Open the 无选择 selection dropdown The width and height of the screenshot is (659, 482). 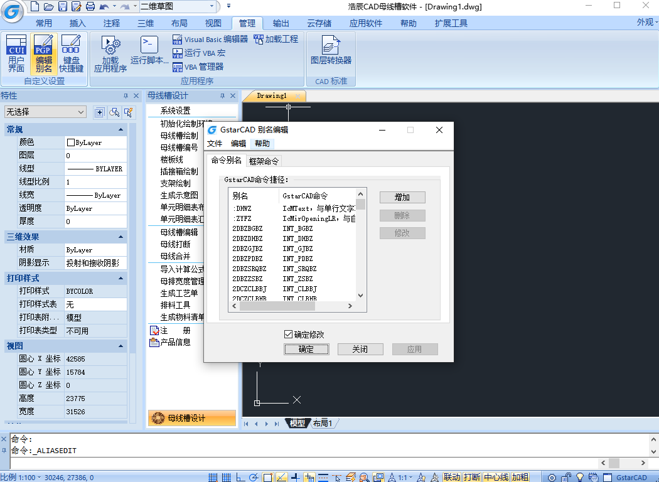click(45, 112)
